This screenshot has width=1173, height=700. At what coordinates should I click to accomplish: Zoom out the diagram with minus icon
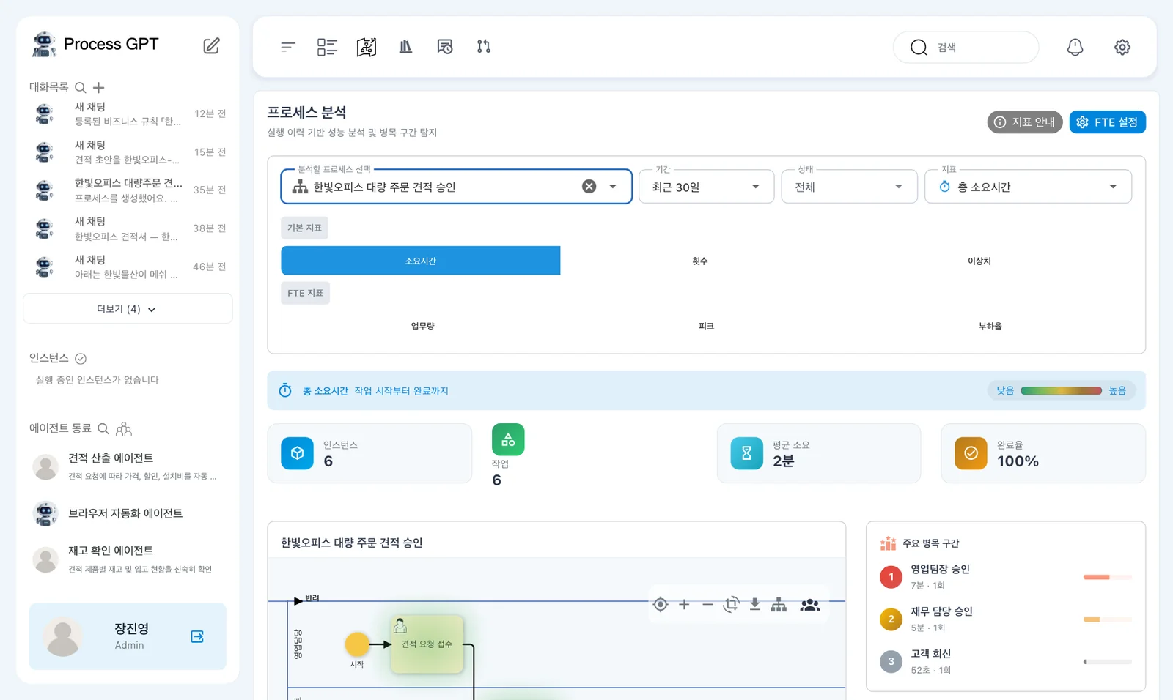click(x=707, y=604)
